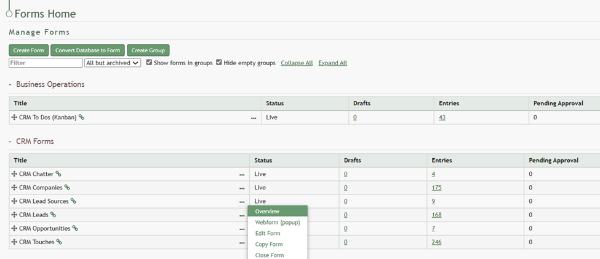
Task: Click the Create Form button
Action: (28, 50)
